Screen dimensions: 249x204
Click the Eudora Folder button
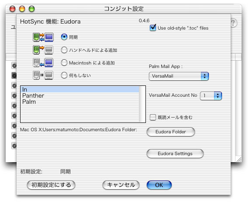tap(171, 132)
